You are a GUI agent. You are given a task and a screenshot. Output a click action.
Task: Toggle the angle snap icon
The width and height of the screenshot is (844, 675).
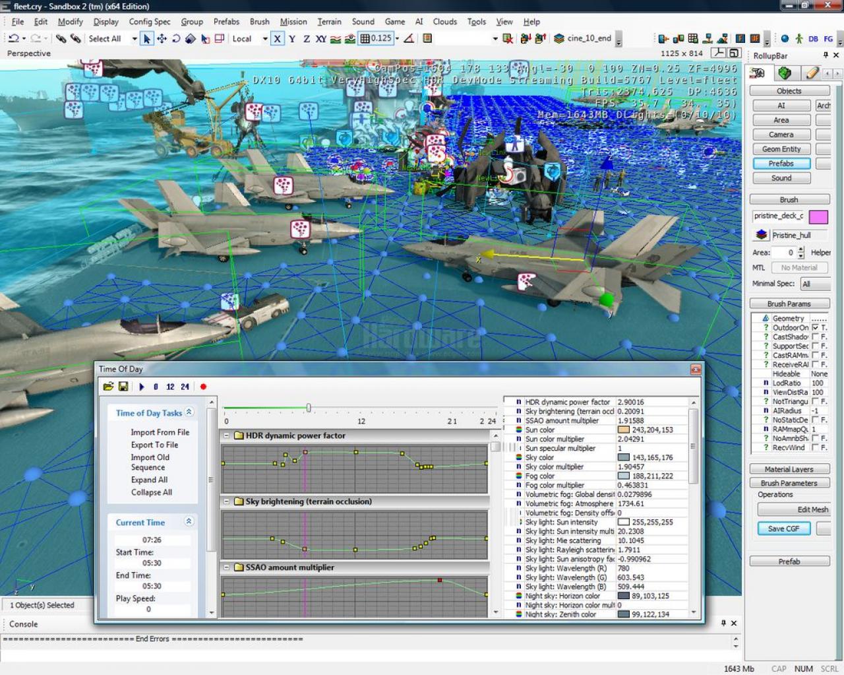(409, 38)
